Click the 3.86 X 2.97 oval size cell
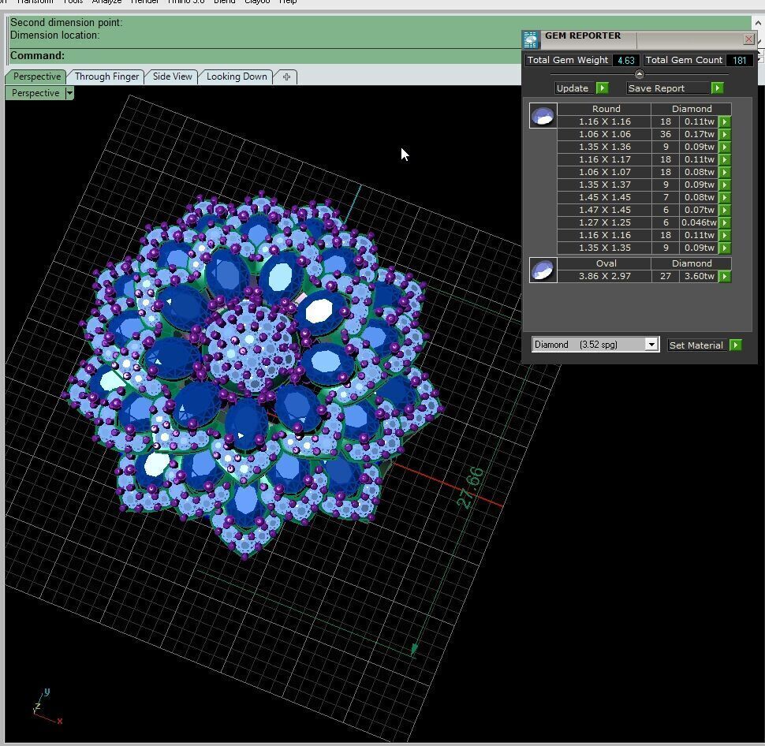The image size is (765, 746). [x=604, y=276]
